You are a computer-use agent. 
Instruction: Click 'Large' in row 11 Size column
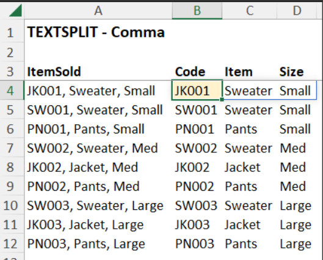pos(297,225)
